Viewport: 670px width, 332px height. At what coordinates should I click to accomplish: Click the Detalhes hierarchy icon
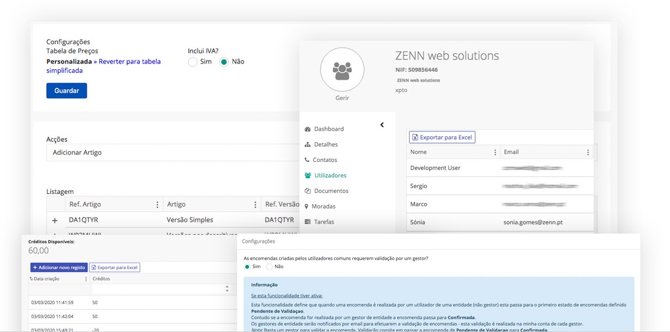click(308, 144)
